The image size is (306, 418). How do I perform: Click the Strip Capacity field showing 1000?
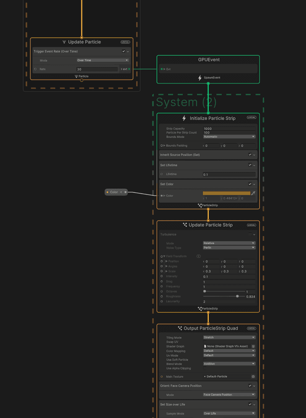229,129
